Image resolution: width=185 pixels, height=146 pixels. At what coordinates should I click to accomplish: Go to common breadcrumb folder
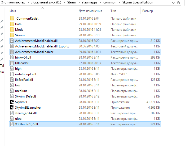coord(110,2)
